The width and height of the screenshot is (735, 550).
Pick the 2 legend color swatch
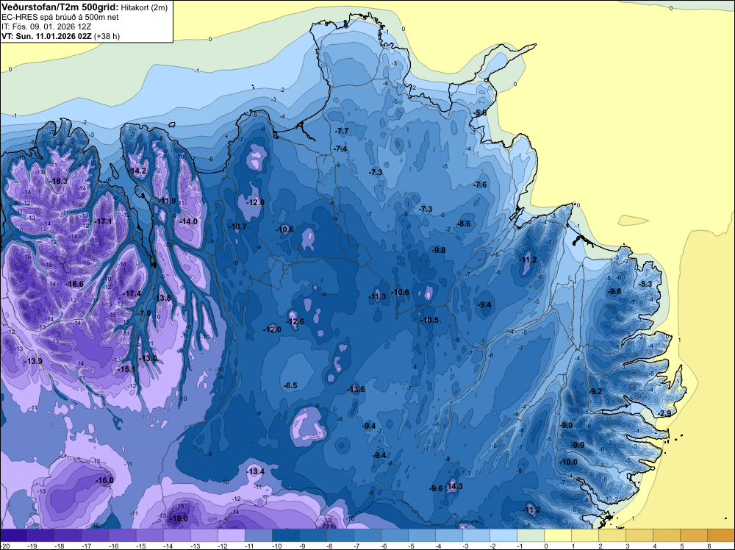coord(612,535)
